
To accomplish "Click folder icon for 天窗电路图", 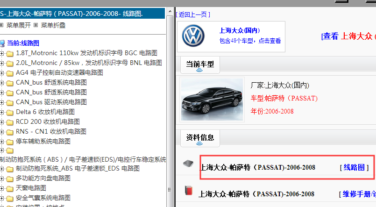I will coord(10,189).
